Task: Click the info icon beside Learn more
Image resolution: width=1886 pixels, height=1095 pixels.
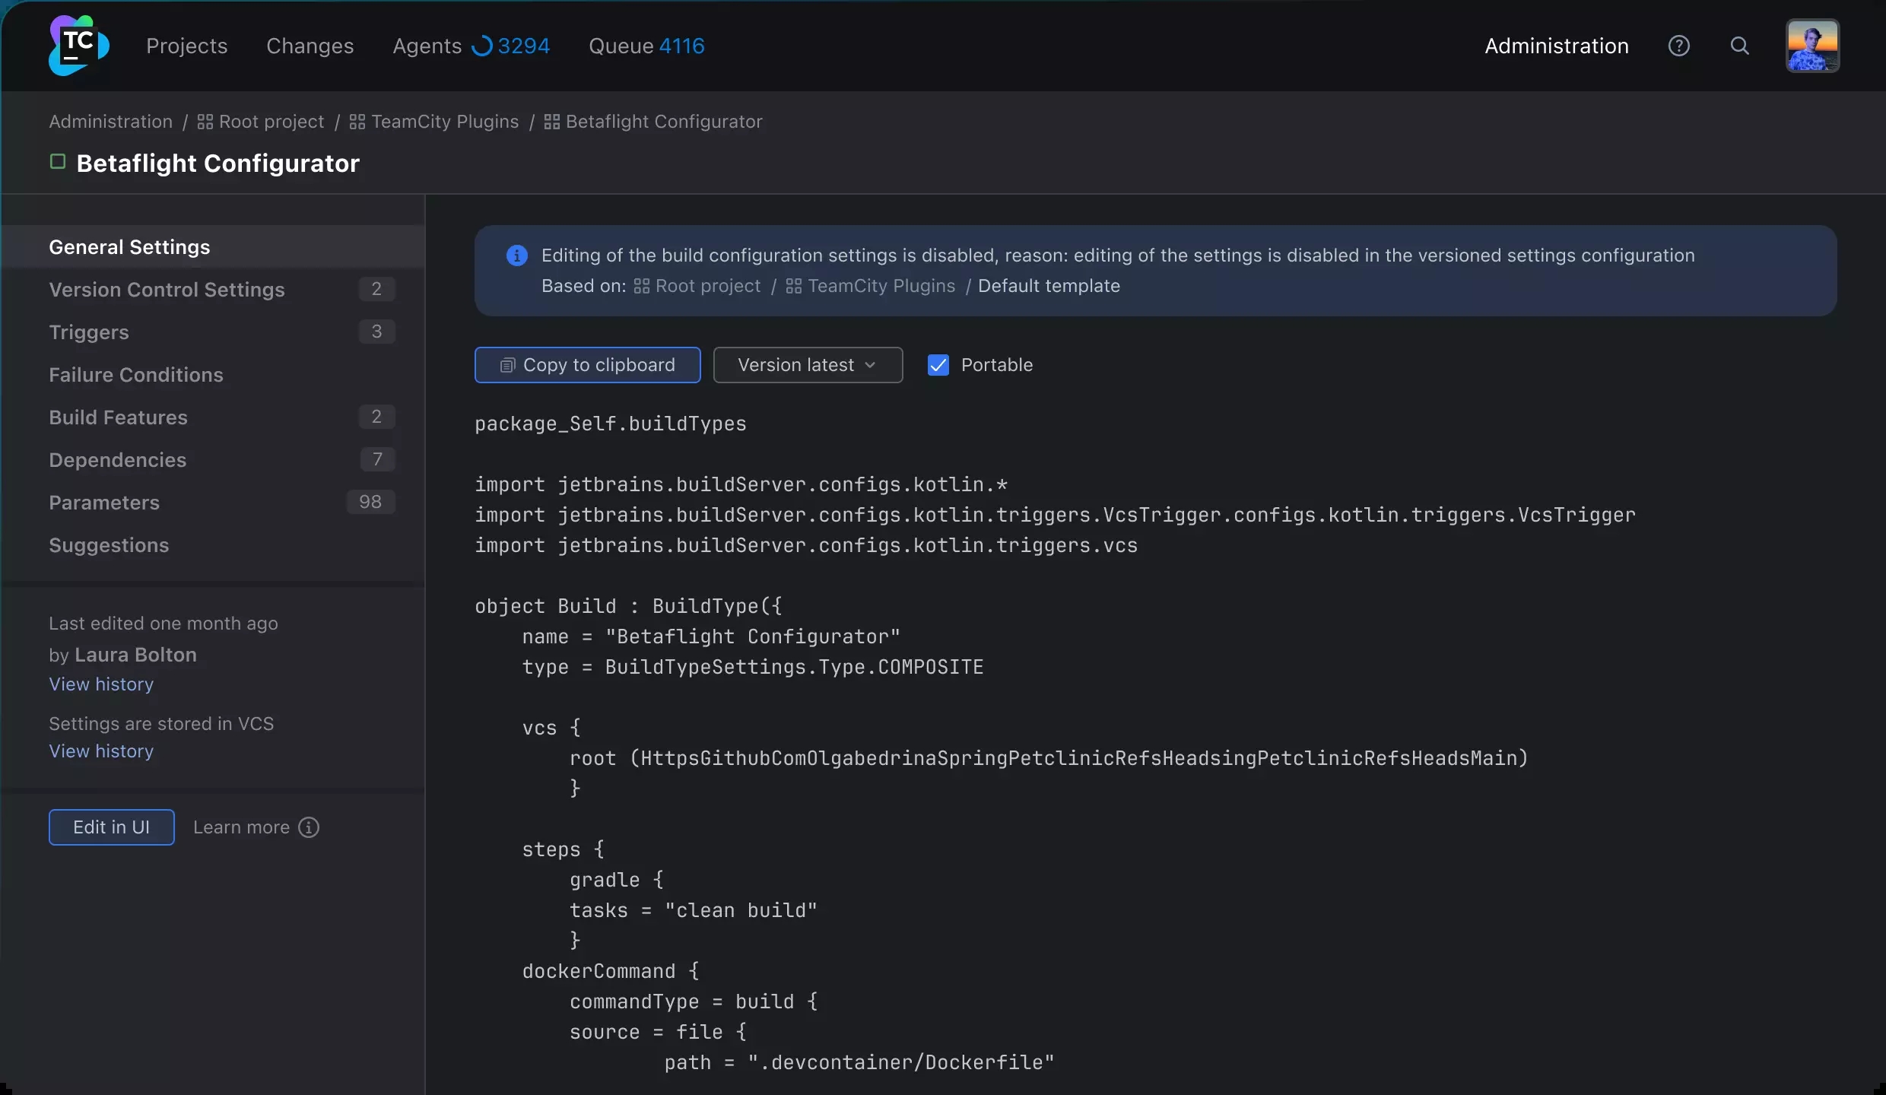Action: point(309,827)
